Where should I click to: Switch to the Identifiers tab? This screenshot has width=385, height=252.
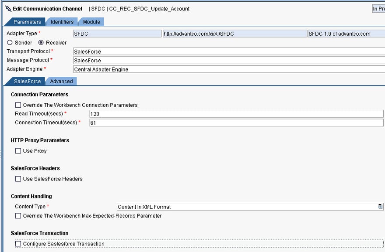[x=62, y=21]
